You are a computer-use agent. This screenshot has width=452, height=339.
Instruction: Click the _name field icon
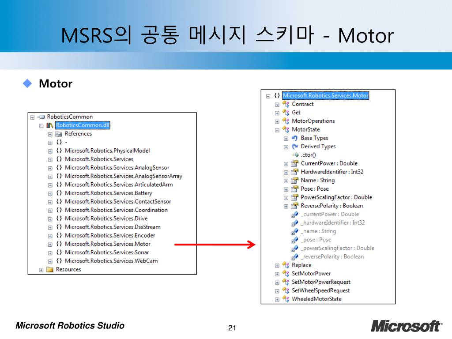294,231
